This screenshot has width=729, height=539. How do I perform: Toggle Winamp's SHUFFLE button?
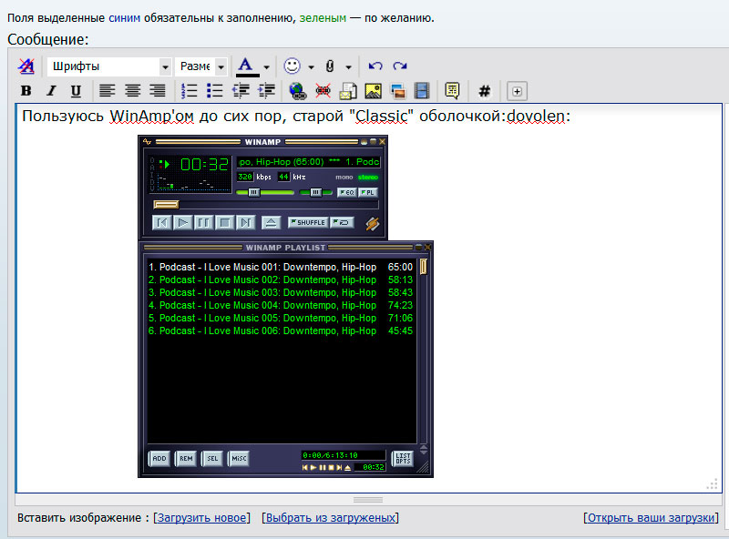click(308, 222)
